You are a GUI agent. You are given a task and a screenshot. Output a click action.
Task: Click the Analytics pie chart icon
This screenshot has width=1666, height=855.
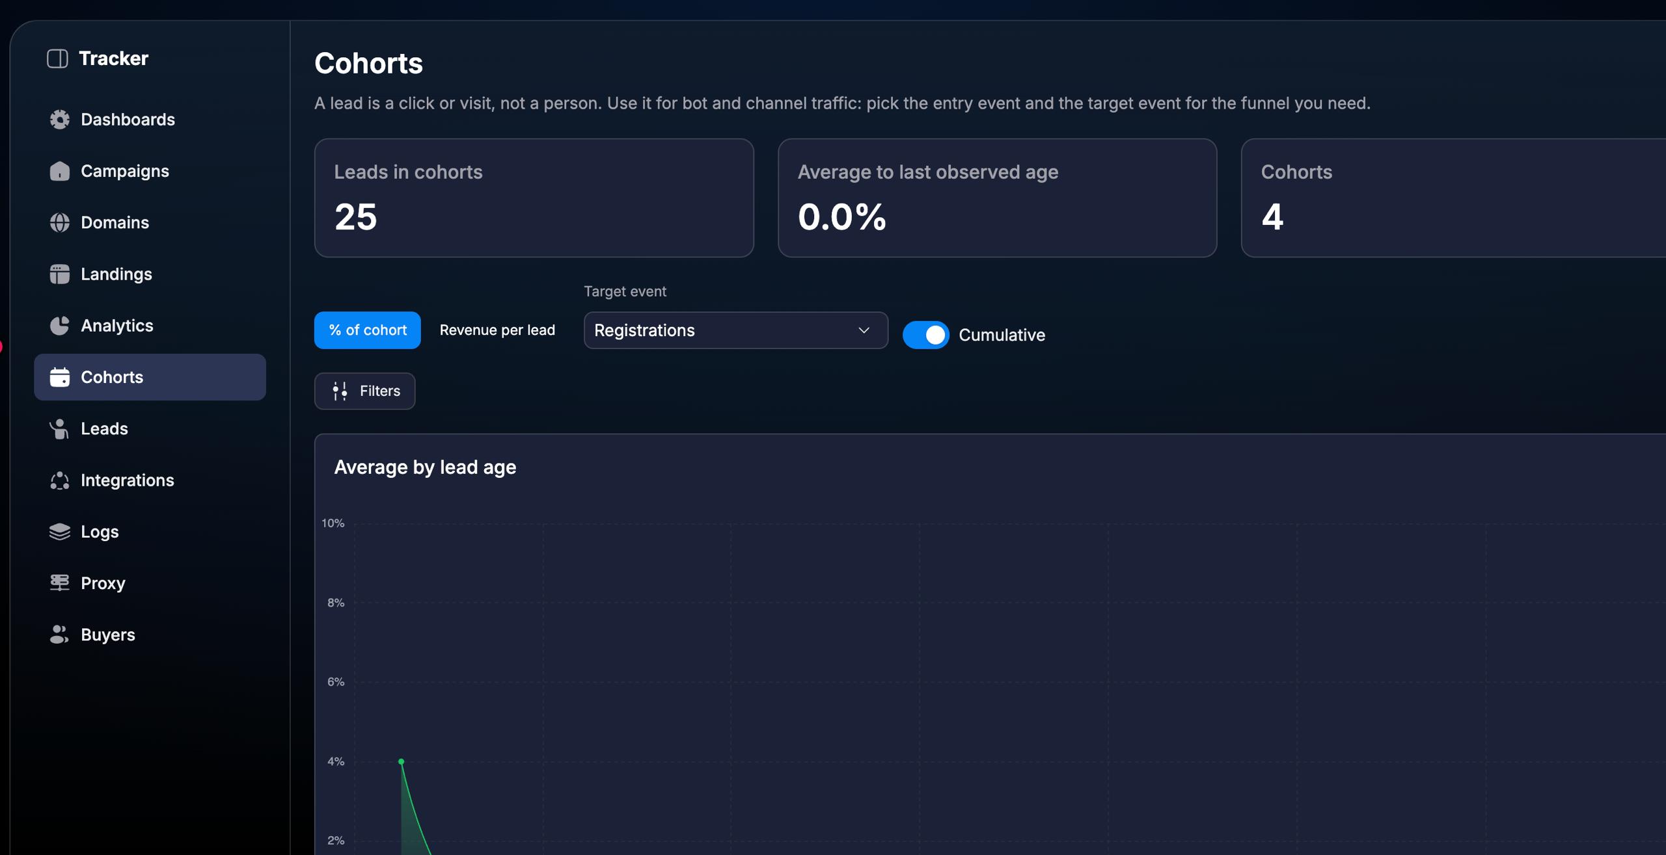pyautogui.click(x=59, y=325)
